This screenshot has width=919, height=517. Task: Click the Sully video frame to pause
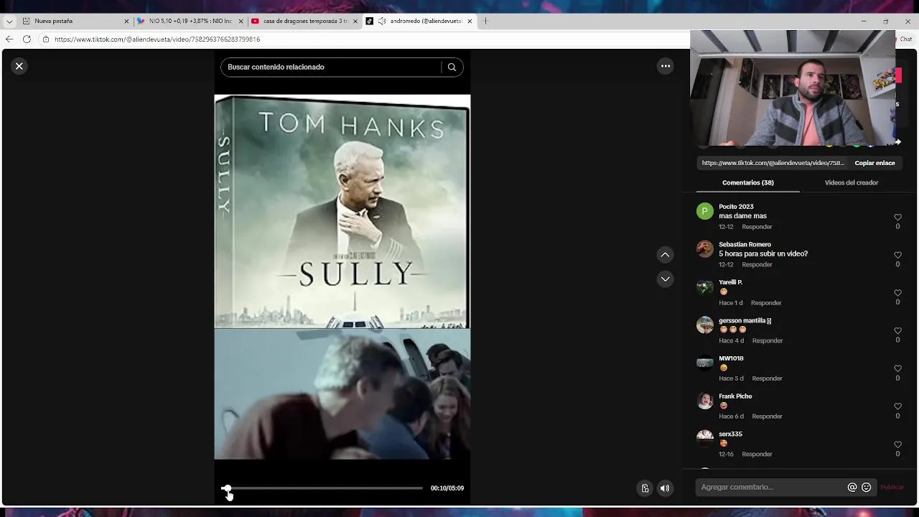[x=342, y=277]
